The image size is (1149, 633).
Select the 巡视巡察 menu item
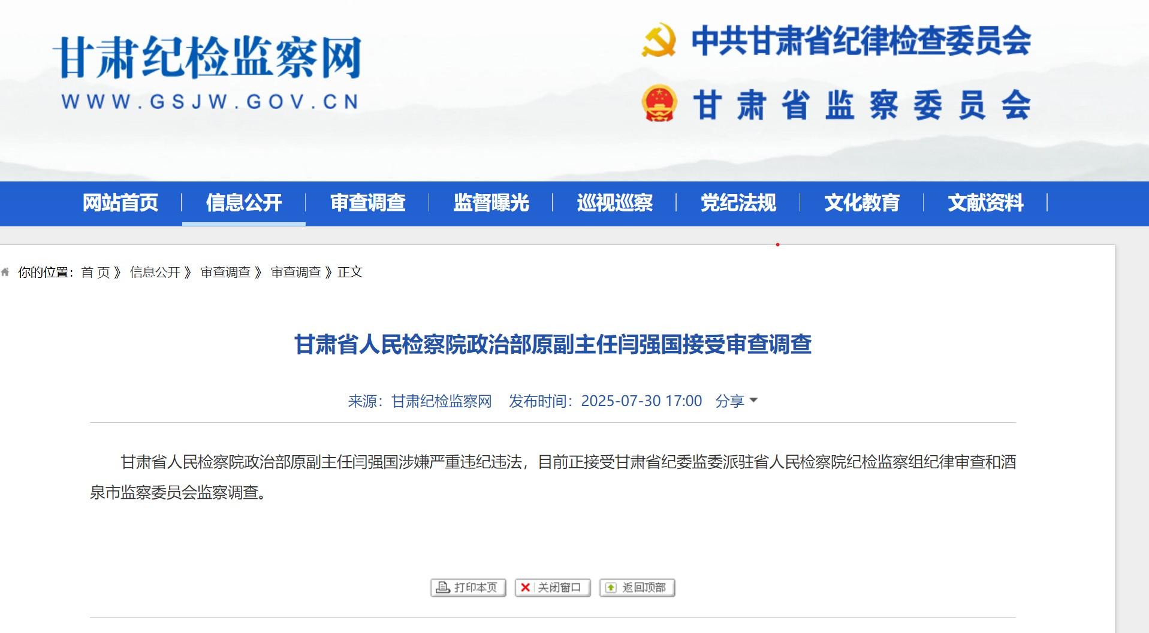pyautogui.click(x=614, y=203)
